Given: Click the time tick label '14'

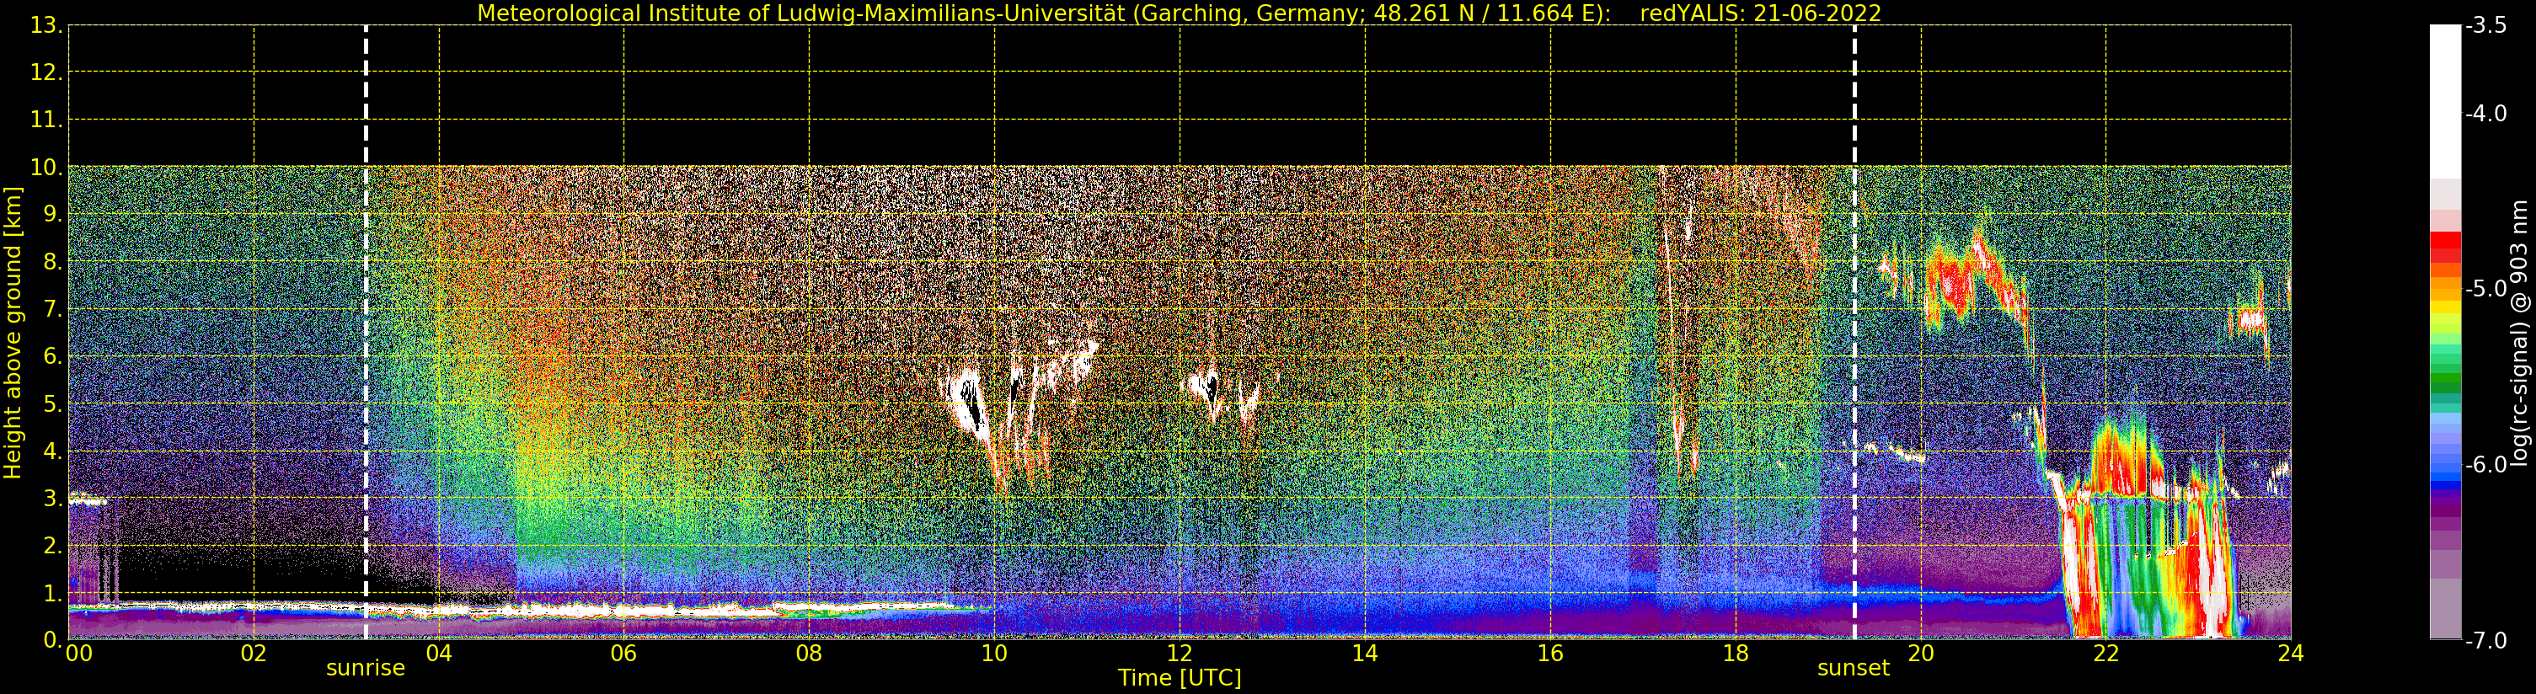Looking at the screenshot, I should pos(1365,654).
